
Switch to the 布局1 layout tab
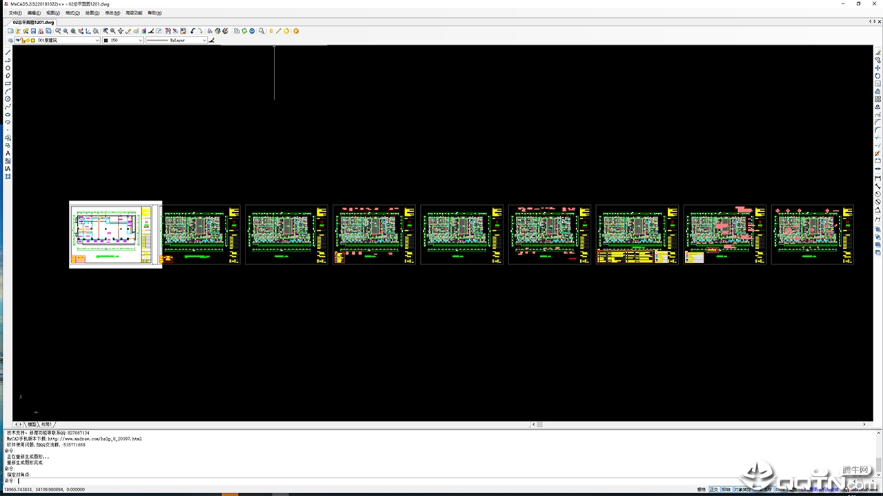tap(46, 424)
